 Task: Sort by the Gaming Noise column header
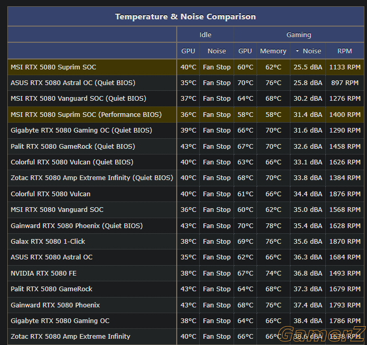pos(312,51)
